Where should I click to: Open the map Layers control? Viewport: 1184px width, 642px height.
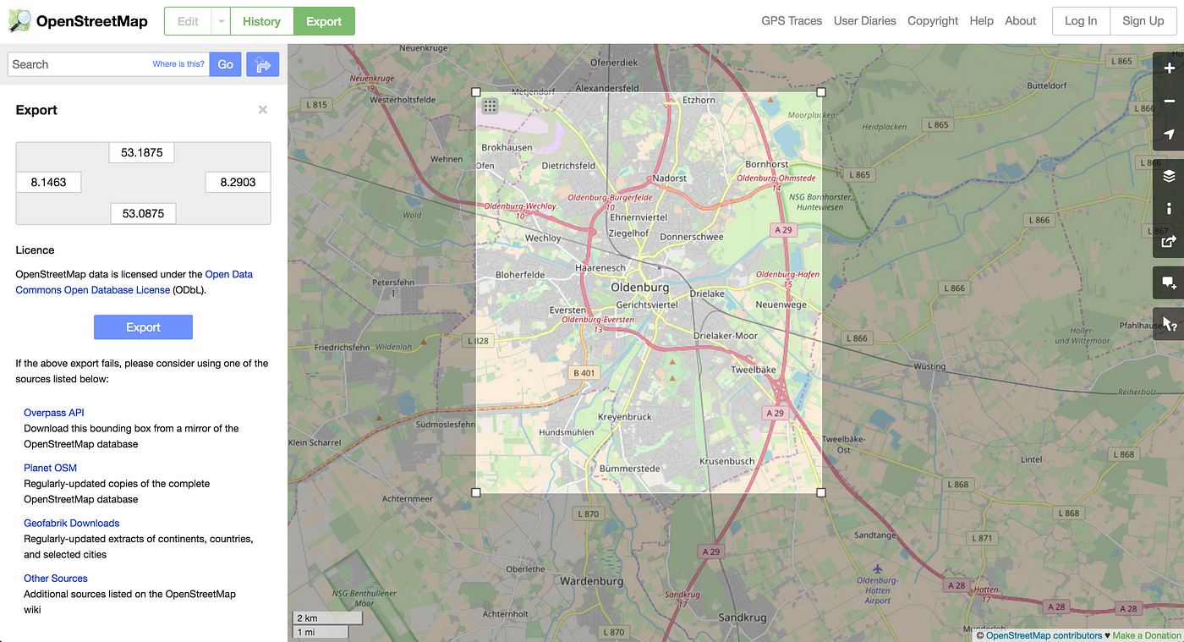coord(1170,176)
